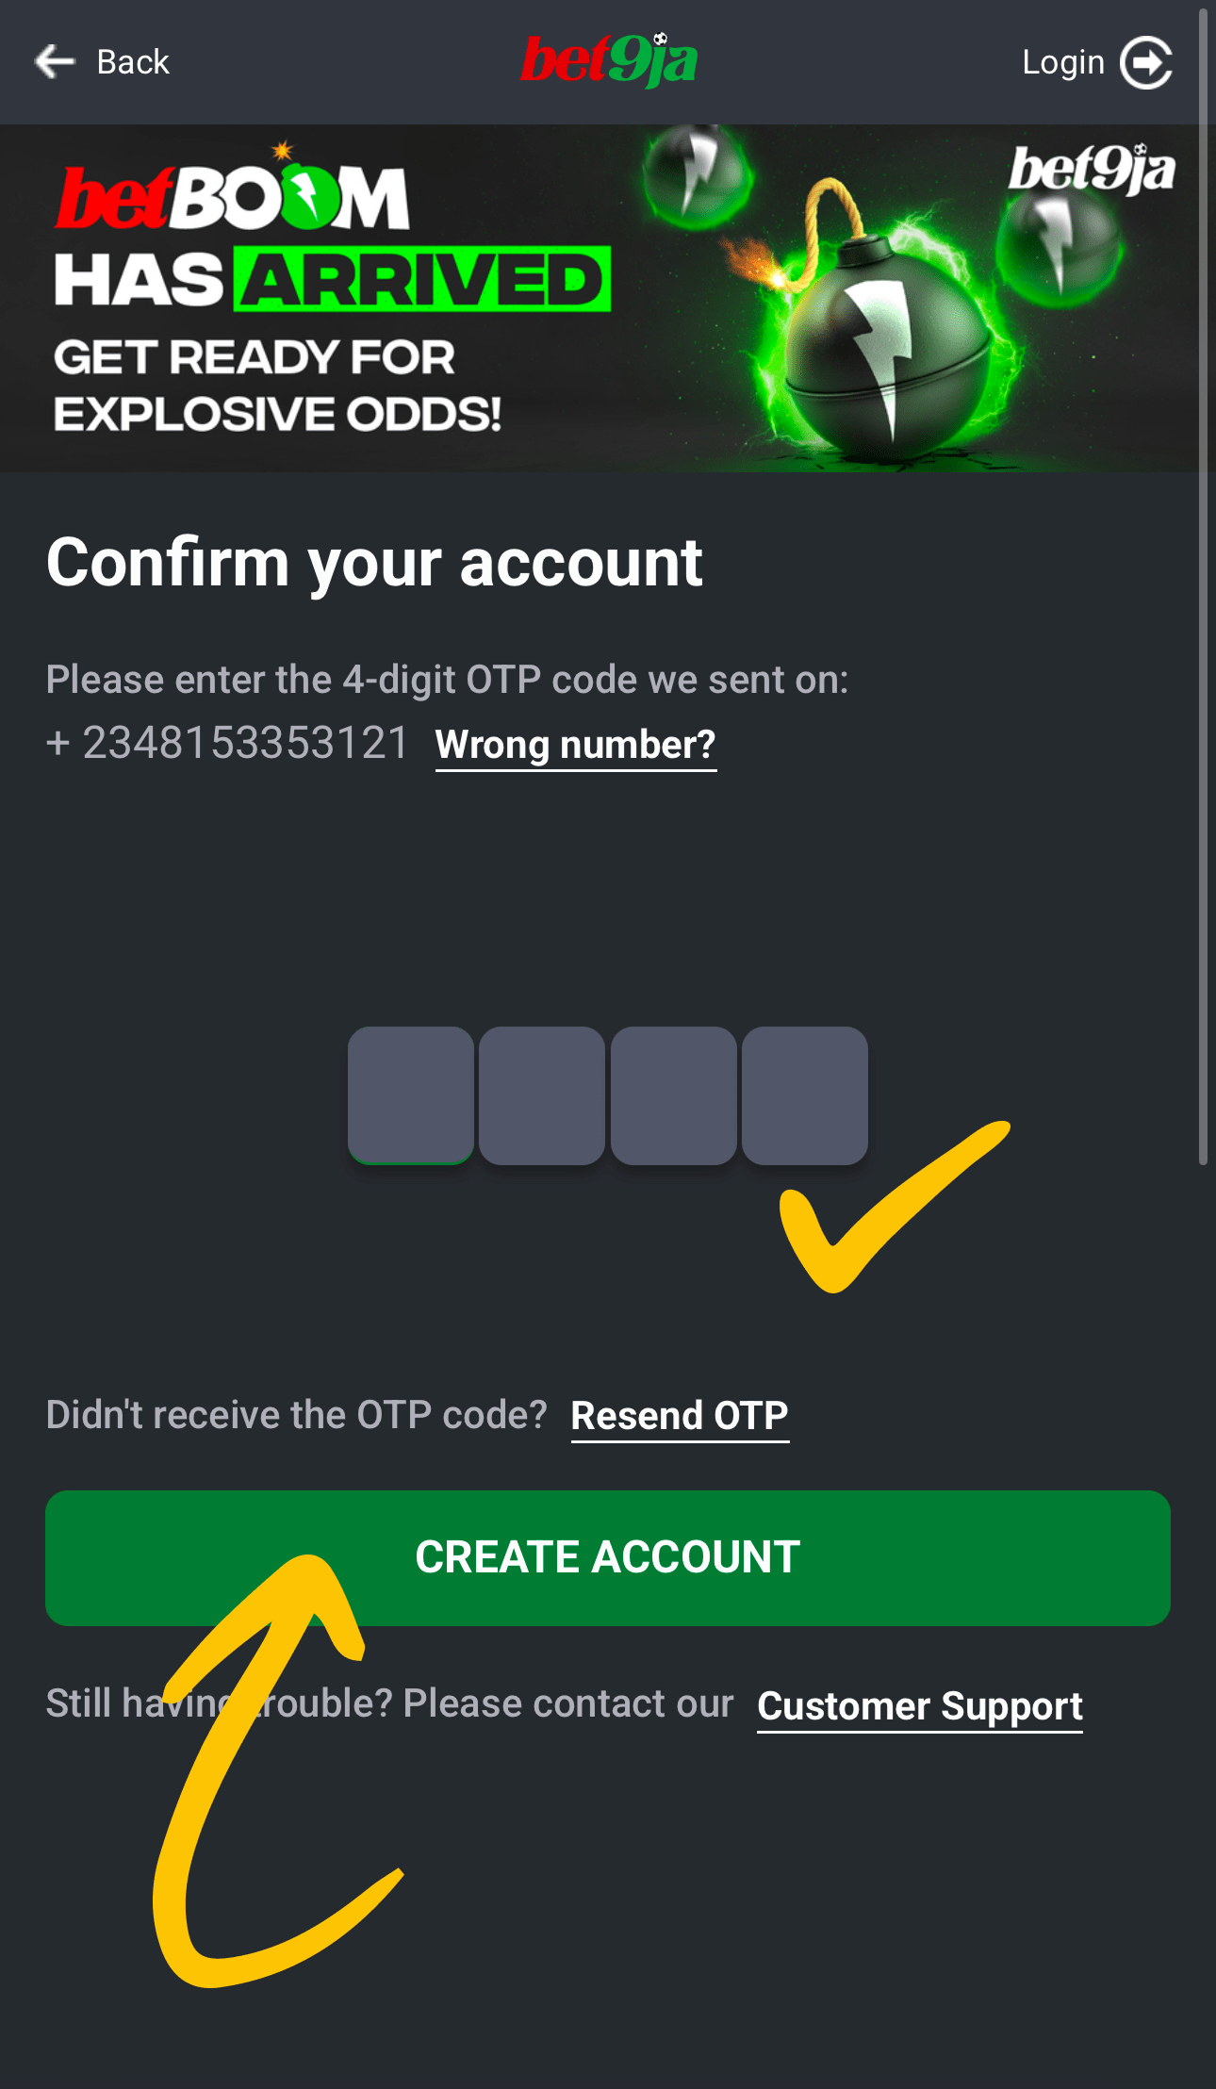Click the page's vertical scrollbar

[1203, 584]
